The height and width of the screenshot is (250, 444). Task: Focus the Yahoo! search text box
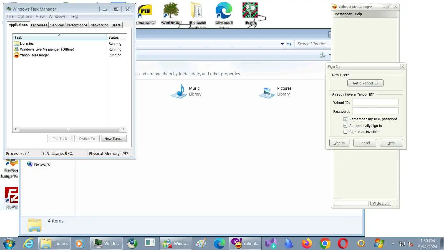351,204
